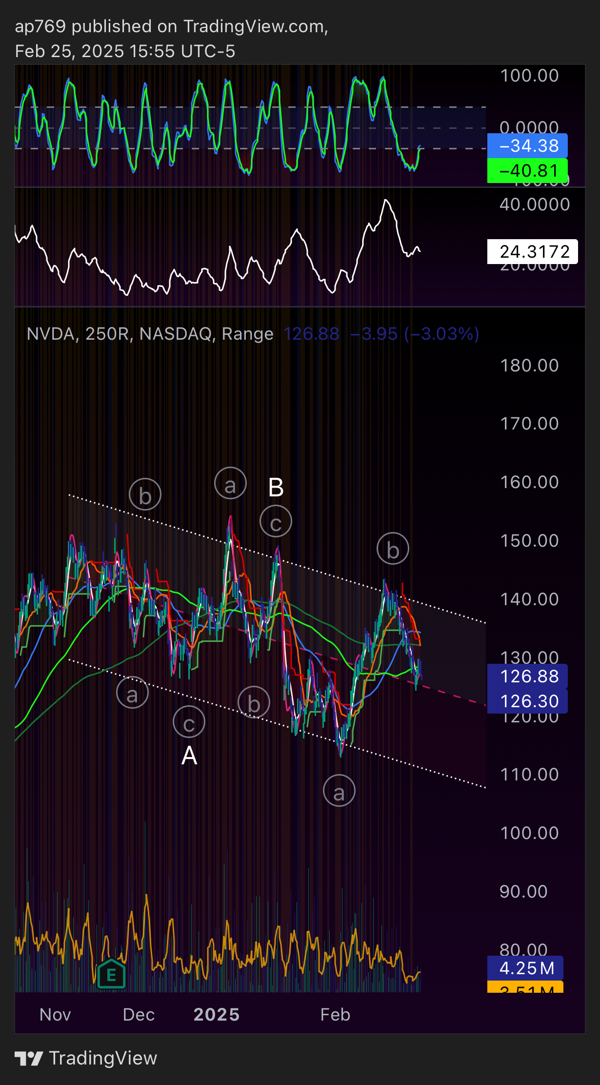Click the 'Feb 25, 2025 15:55 UTC-5' timestamp
This screenshot has width=600, height=1085.
tap(125, 51)
